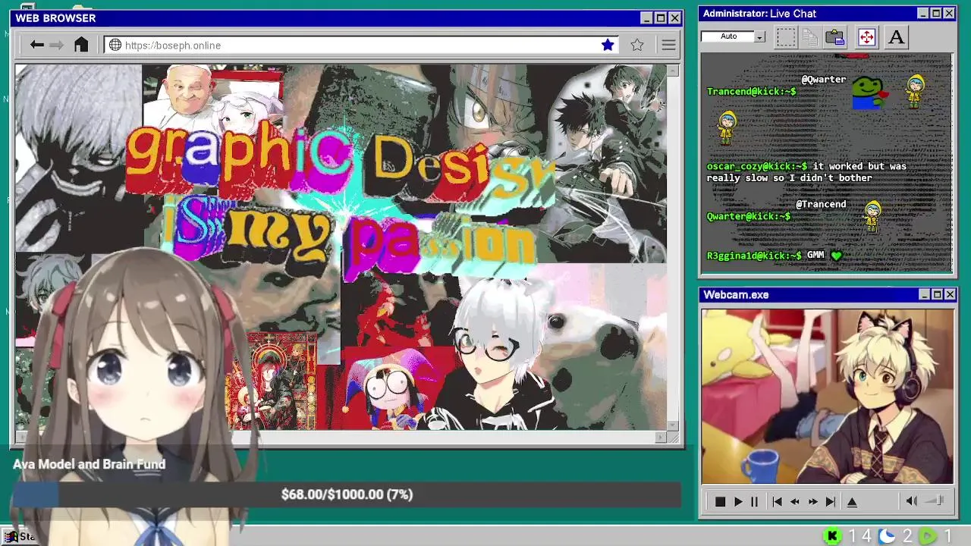Pause the Webcam.exe player
971x546 pixels.
(754, 501)
